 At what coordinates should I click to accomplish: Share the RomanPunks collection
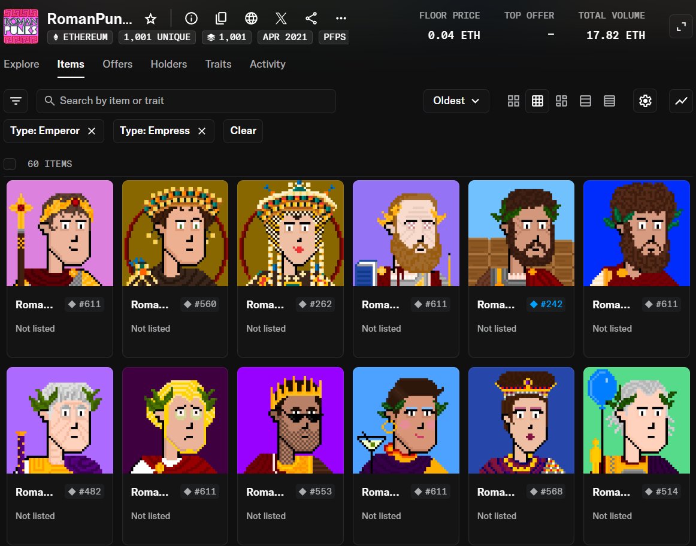pyautogui.click(x=311, y=18)
